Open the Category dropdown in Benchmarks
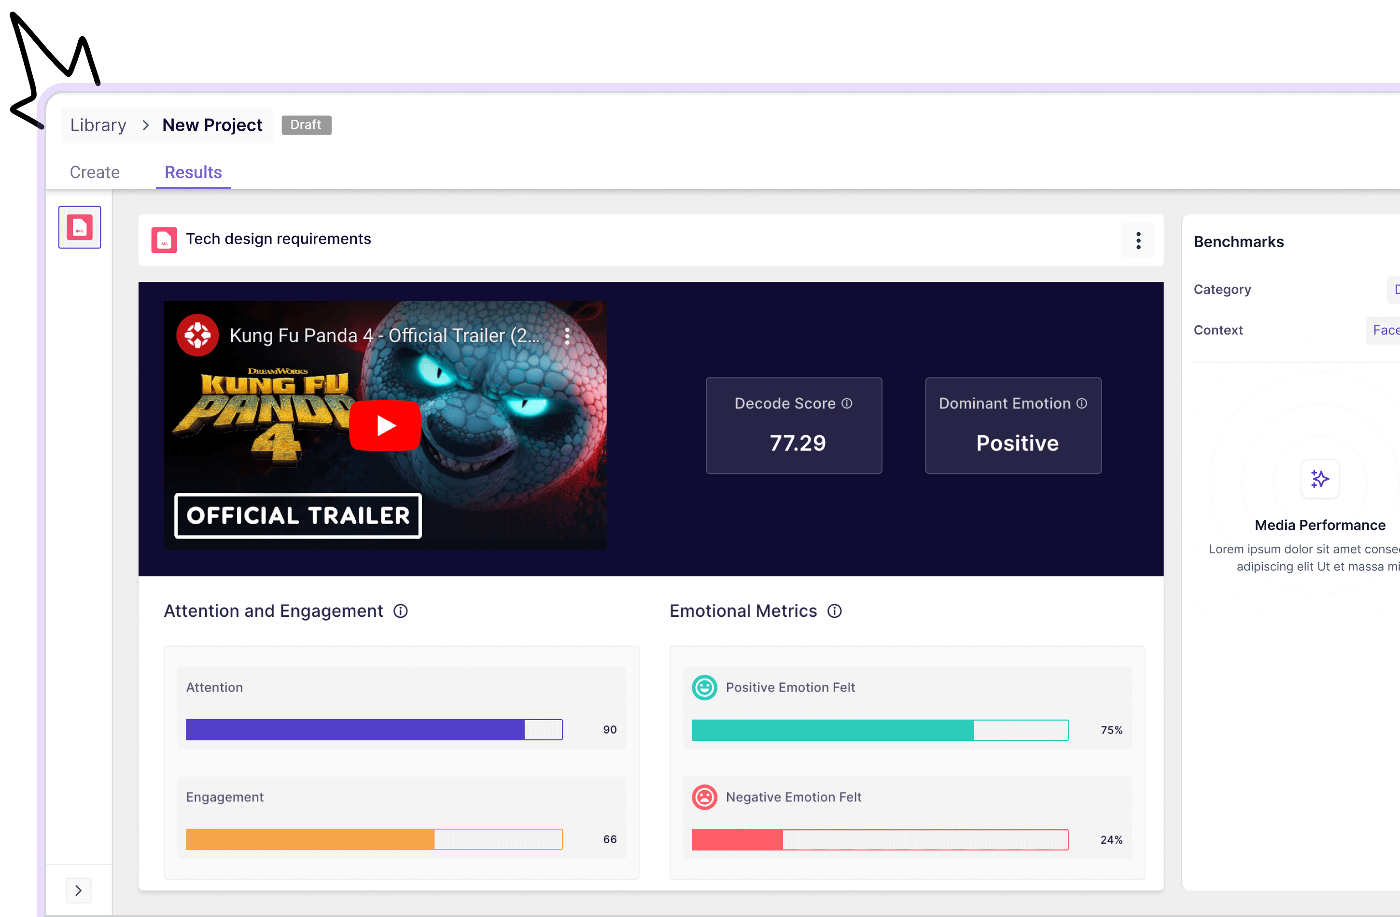This screenshot has width=1400, height=917. [1393, 290]
